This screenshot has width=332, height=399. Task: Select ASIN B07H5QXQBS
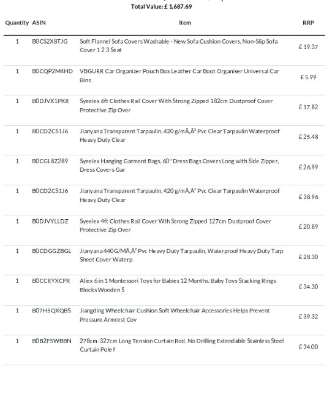[51, 311]
